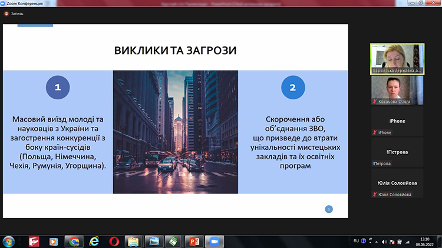This screenshot has width=442, height=248.
Task: Launch the Opera browser from the taskbar
Action: [114, 242]
